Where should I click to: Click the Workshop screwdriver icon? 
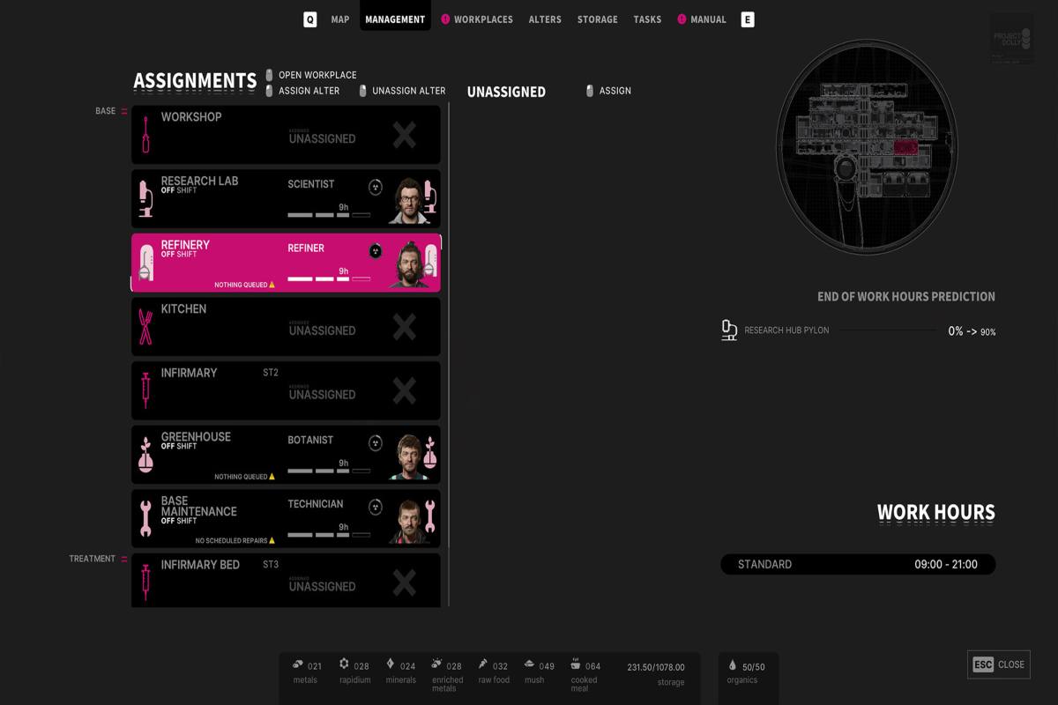145,135
